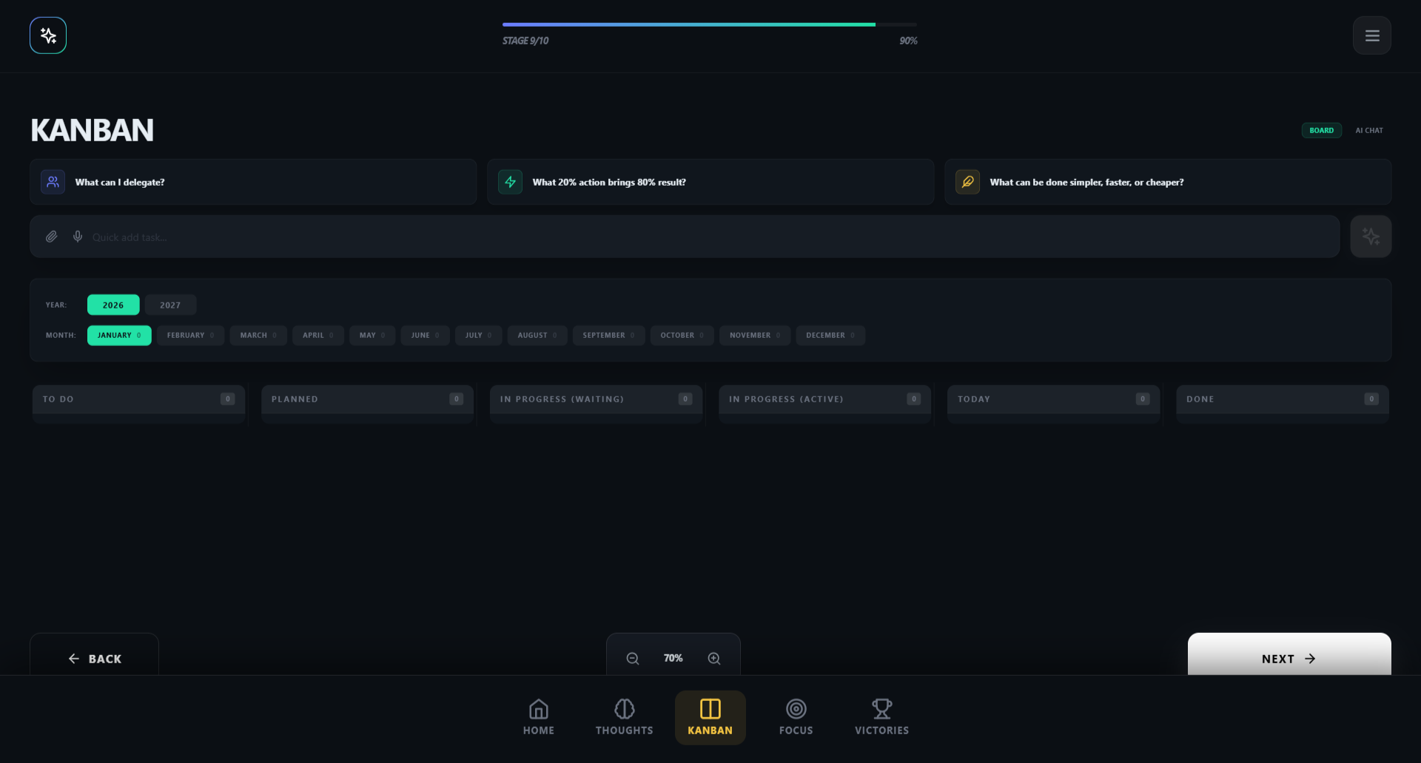This screenshot has height=763, width=1421.
Task: Click the In Progress (Waiting) column header
Action: [x=596, y=399]
